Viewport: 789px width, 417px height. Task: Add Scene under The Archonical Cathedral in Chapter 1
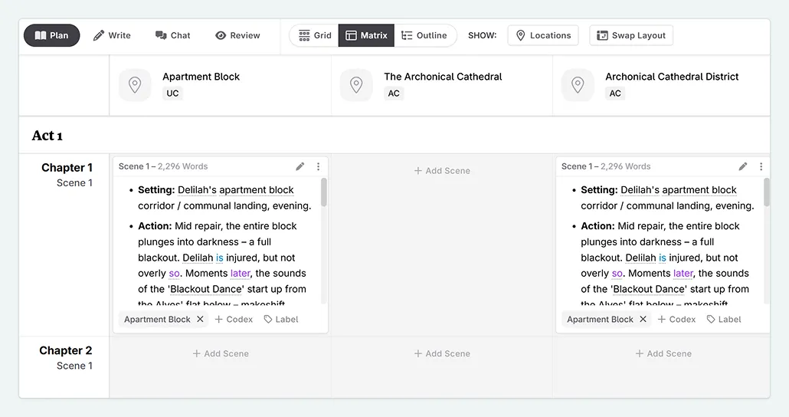coord(442,171)
